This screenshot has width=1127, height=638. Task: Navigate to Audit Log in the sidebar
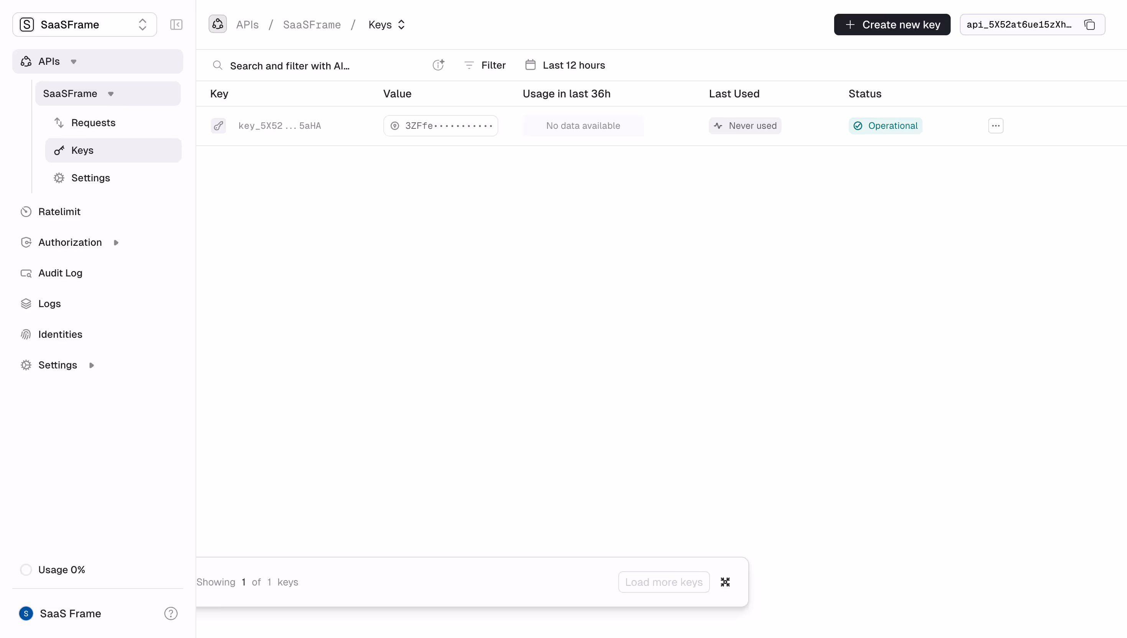click(x=61, y=273)
